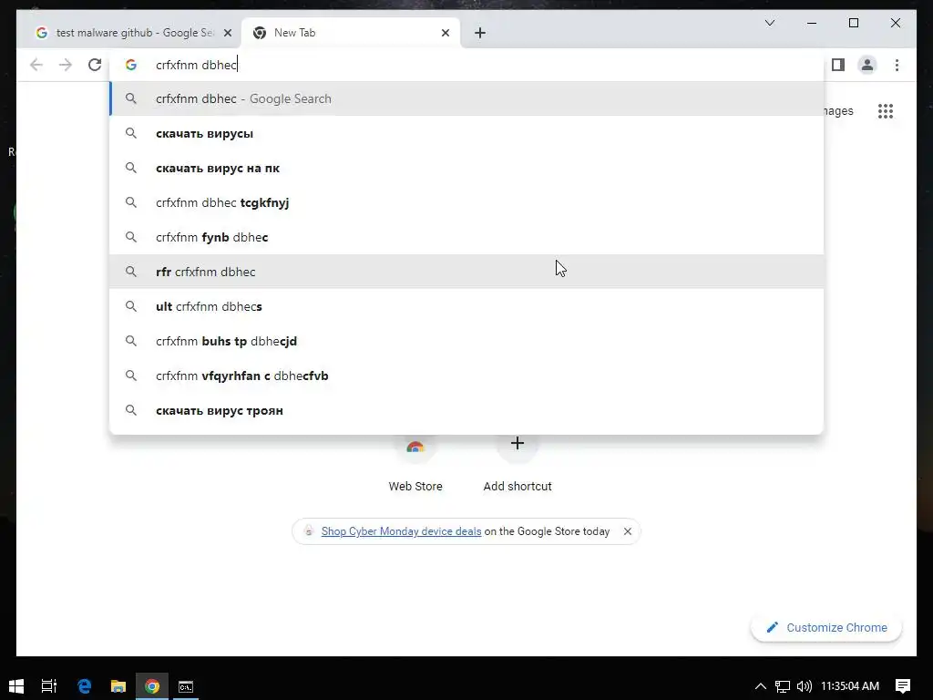Launch Microsoft Edge from the taskbar
933x700 pixels.
(x=85, y=686)
